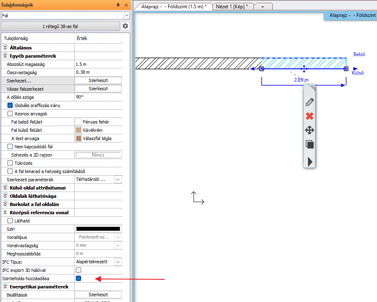This screenshot has width=377, height=302.
Task: Click the Alaprajz - Földszint viewport title label
Action: tap(352, 15)
